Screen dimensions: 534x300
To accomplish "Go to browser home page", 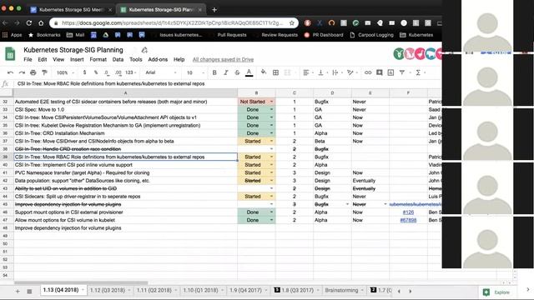I will (x=41, y=23).
